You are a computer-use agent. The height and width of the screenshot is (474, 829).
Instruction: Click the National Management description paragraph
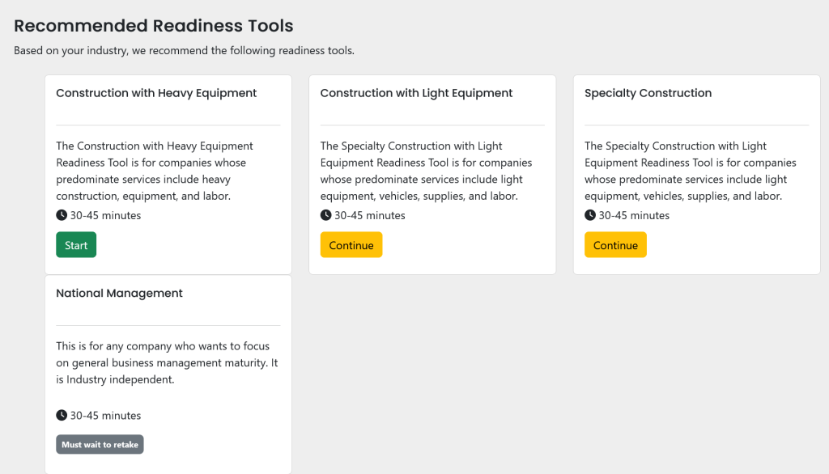click(x=168, y=362)
